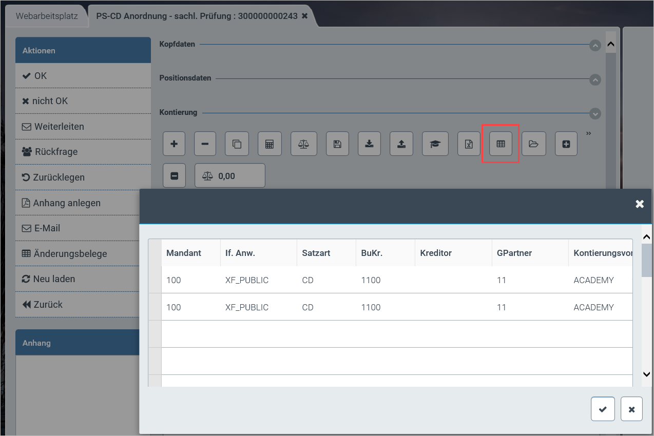Screen dimensions: 654x436
Task: Switch to the Webarbeitsplatz tab
Action: (x=47, y=16)
